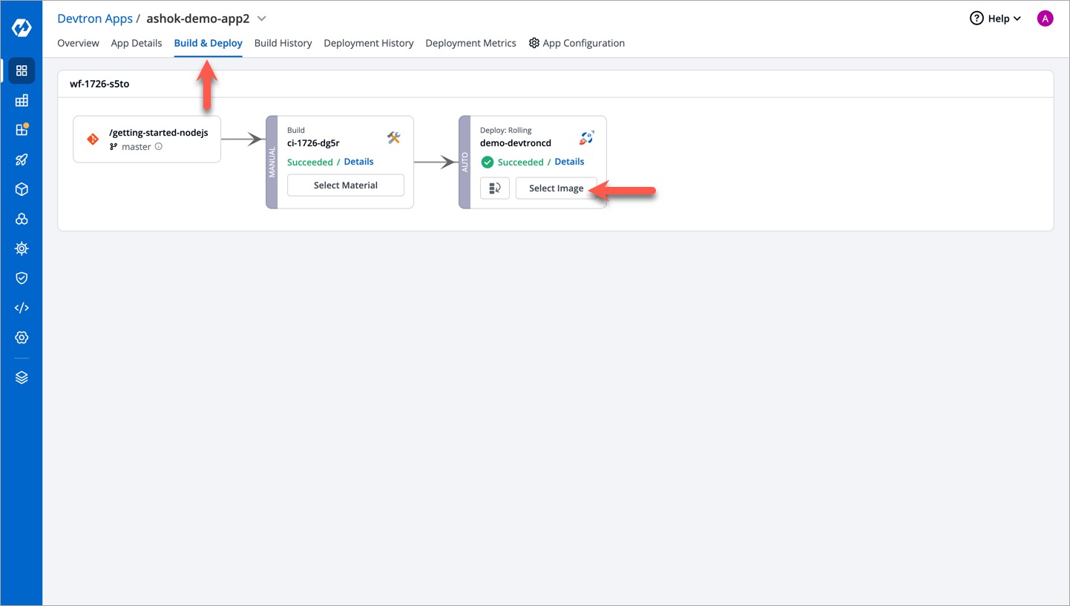Open the Stack Manager layers icon
This screenshot has height=606, width=1070.
click(21, 377)
